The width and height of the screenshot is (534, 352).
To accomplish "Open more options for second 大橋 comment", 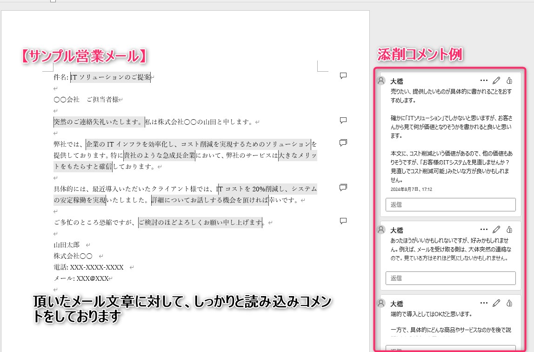I will point(484,230).
